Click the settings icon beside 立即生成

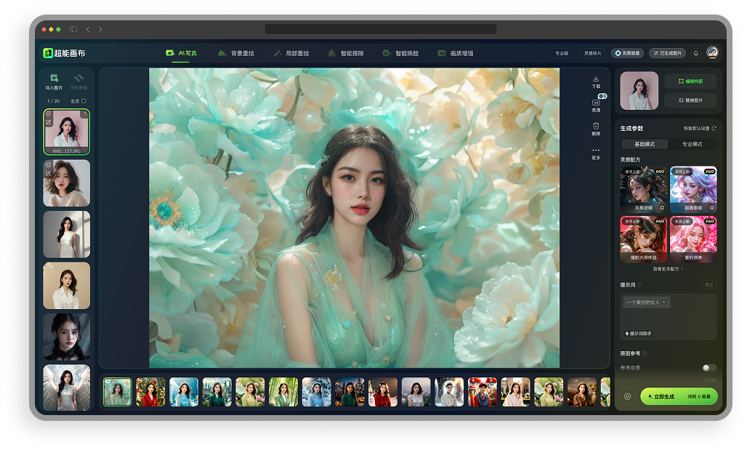click(x=627, y=396)
